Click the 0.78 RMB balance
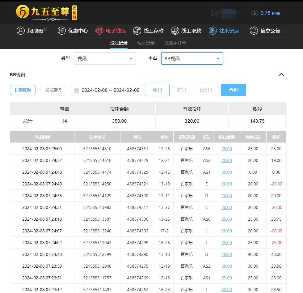 tap(270, 13)
